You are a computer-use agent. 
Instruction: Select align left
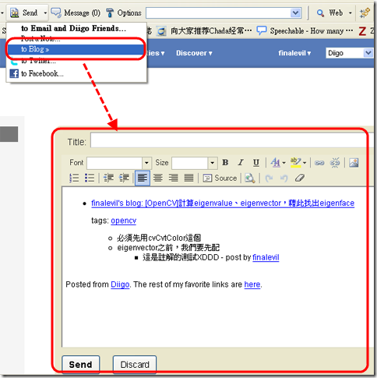point(143,178)
